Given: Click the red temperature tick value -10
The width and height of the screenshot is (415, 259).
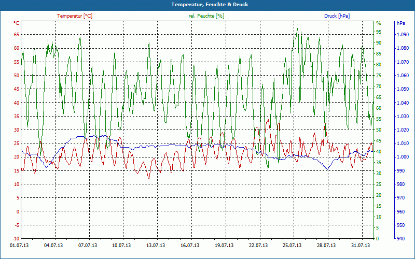Looking at the screenshot, I should click(x=16, y=239).
